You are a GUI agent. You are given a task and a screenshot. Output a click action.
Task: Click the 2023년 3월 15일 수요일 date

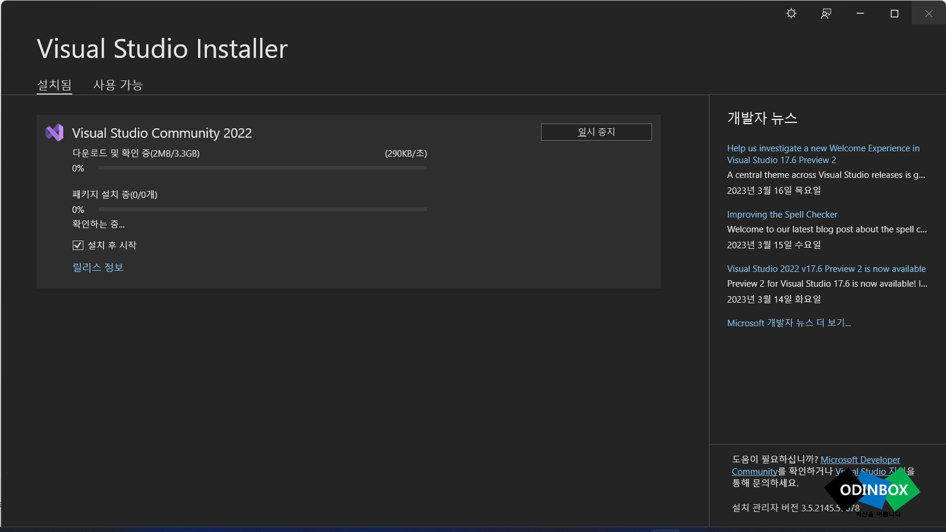(774, 245)
